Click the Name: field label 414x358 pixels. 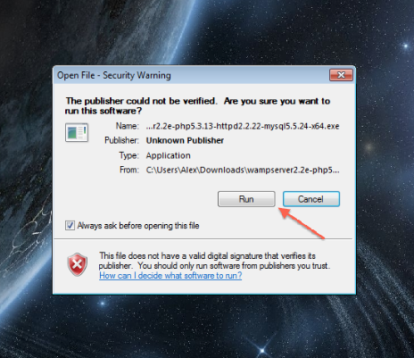click(x=128, y=126)
